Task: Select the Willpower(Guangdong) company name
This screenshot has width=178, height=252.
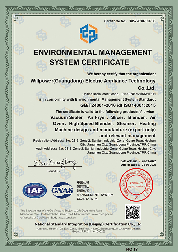Action: (93, 84)
